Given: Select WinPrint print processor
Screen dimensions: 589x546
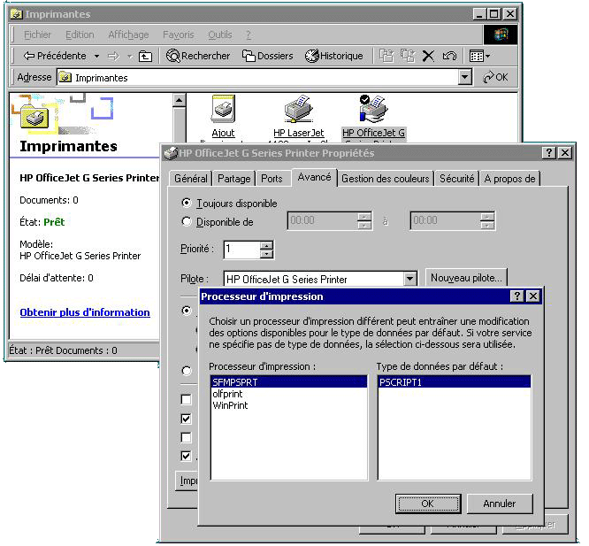Looking at the screenshot, I should tap(289, 405).
